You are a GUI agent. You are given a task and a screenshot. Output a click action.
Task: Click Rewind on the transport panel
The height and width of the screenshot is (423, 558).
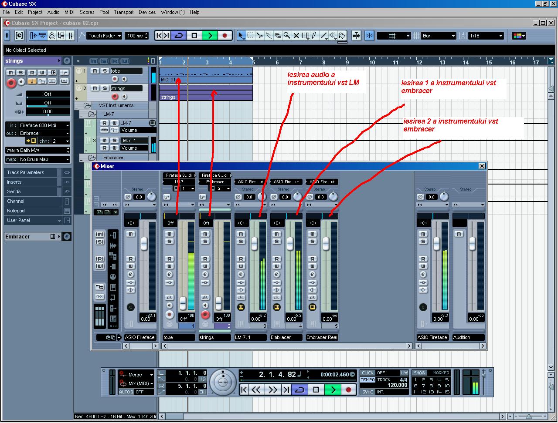[256, 389]
